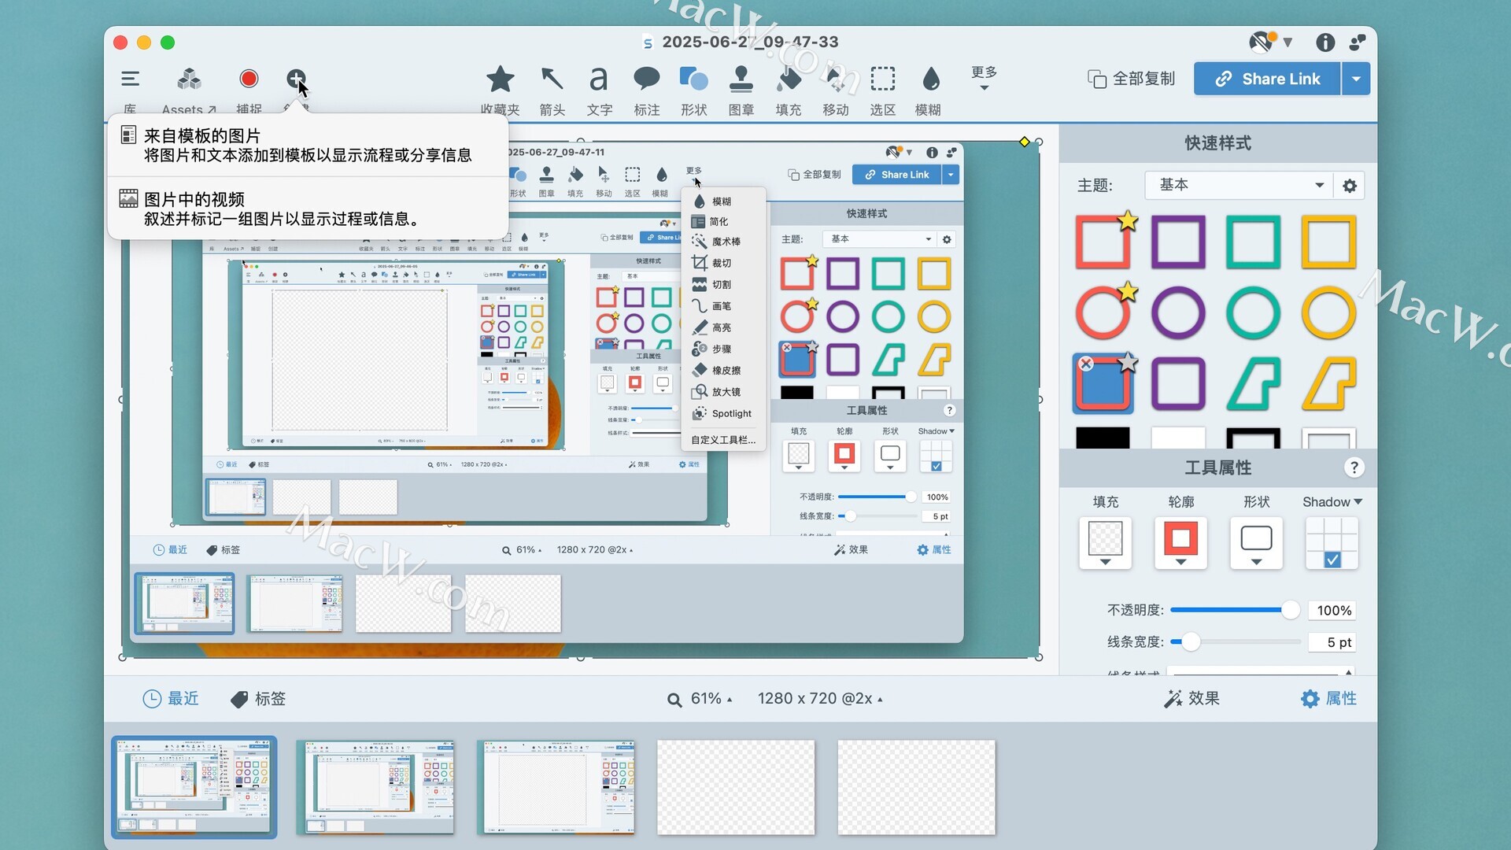Open the Shape style dropdown
1511x850 pixels.
click(x=1256, y=543)
